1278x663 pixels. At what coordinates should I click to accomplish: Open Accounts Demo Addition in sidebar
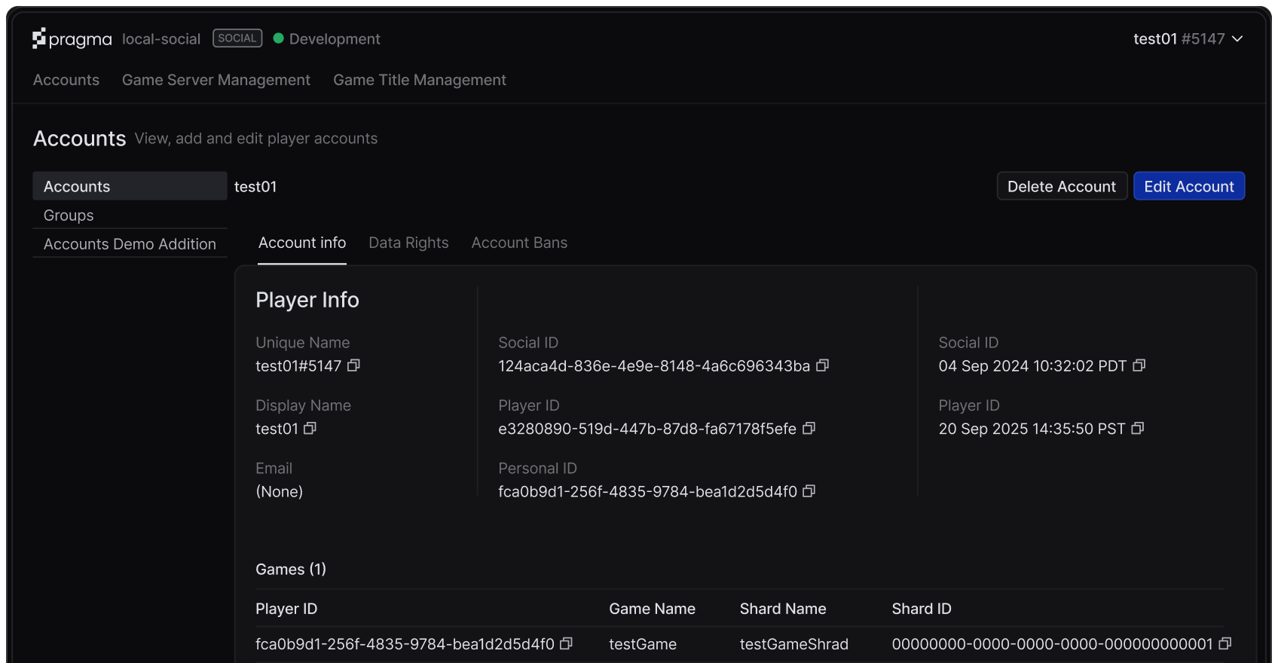[130, 244]
